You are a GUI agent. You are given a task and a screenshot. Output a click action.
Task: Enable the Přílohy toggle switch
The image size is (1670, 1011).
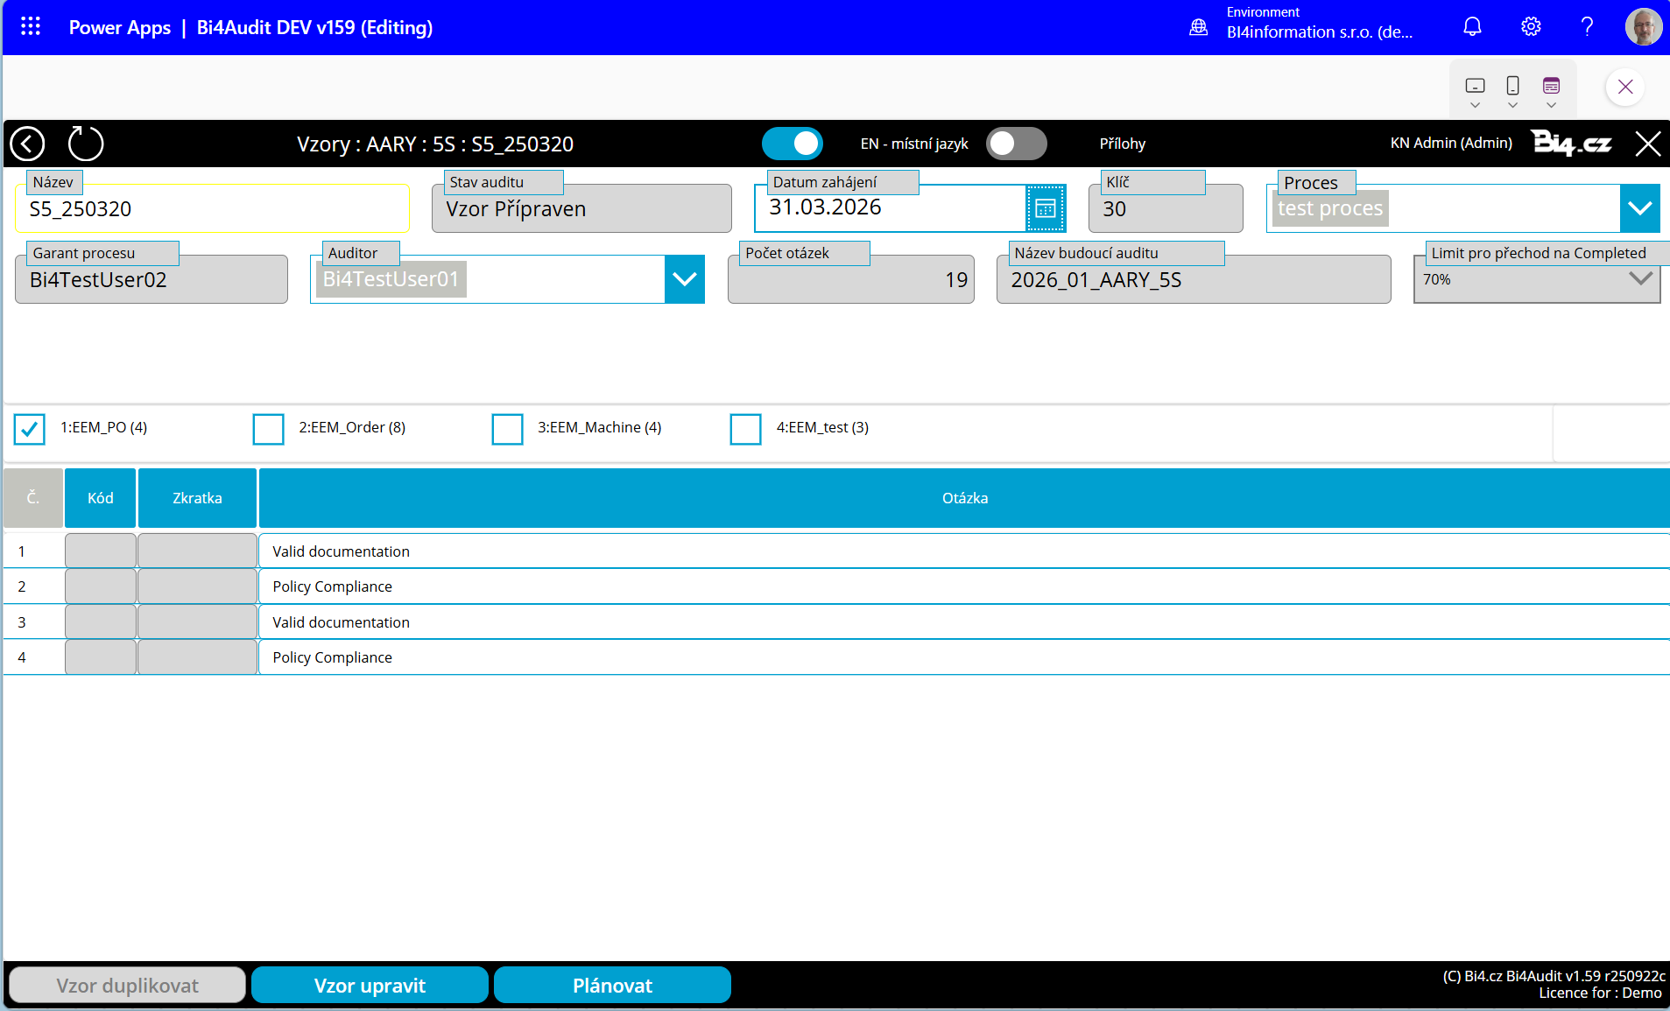pyautogui.click(x=1016, y=144)
